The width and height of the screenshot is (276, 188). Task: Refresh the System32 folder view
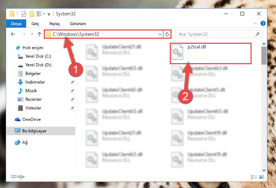(167, 34)
